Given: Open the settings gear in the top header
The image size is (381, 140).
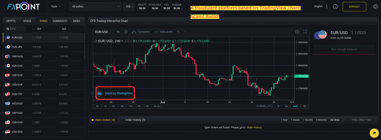Looking at the screenshot, I should point(375,7).
